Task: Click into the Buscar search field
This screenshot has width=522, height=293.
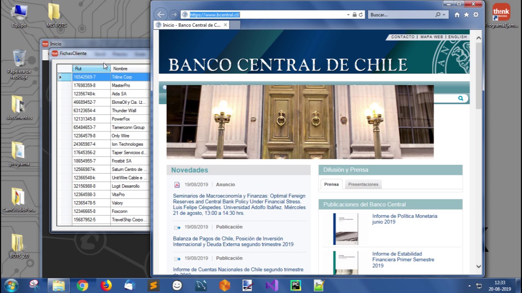Action: 401,15
